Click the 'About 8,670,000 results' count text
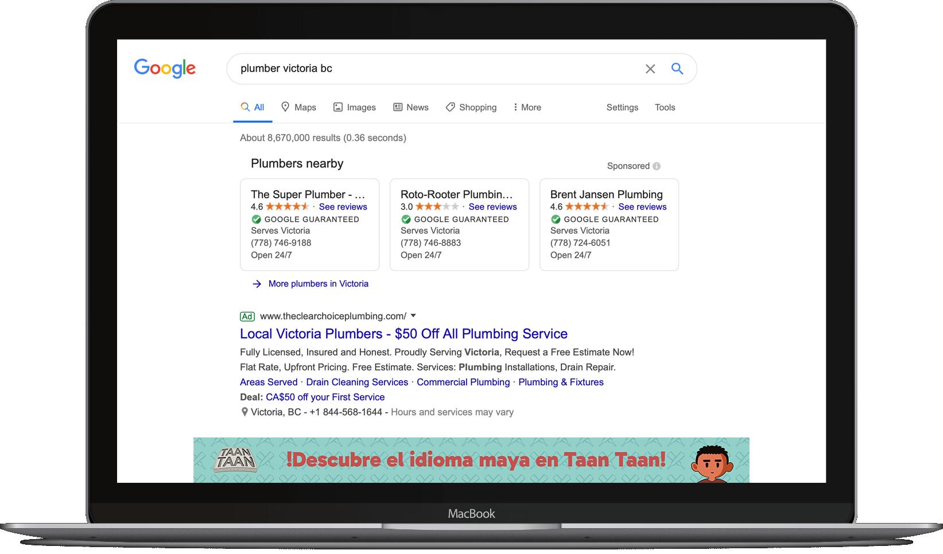The height and width of the screenshot is (554, 943). click(323, 138)
